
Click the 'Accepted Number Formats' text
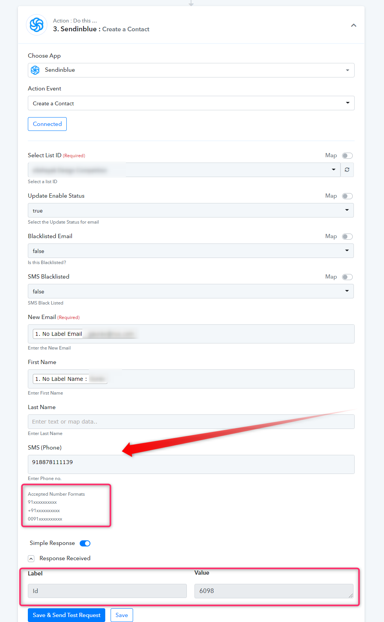pos(56,494)
